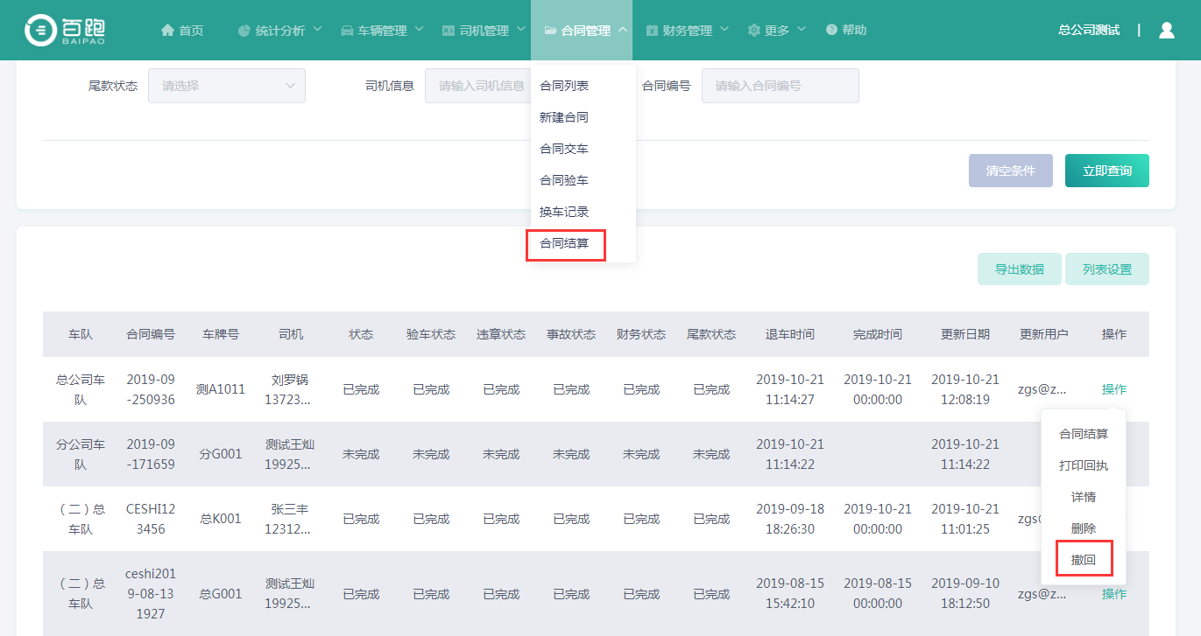Collapse the 合同管理 menu chevron
The image size is (1201, 636).
coord(622,30)
